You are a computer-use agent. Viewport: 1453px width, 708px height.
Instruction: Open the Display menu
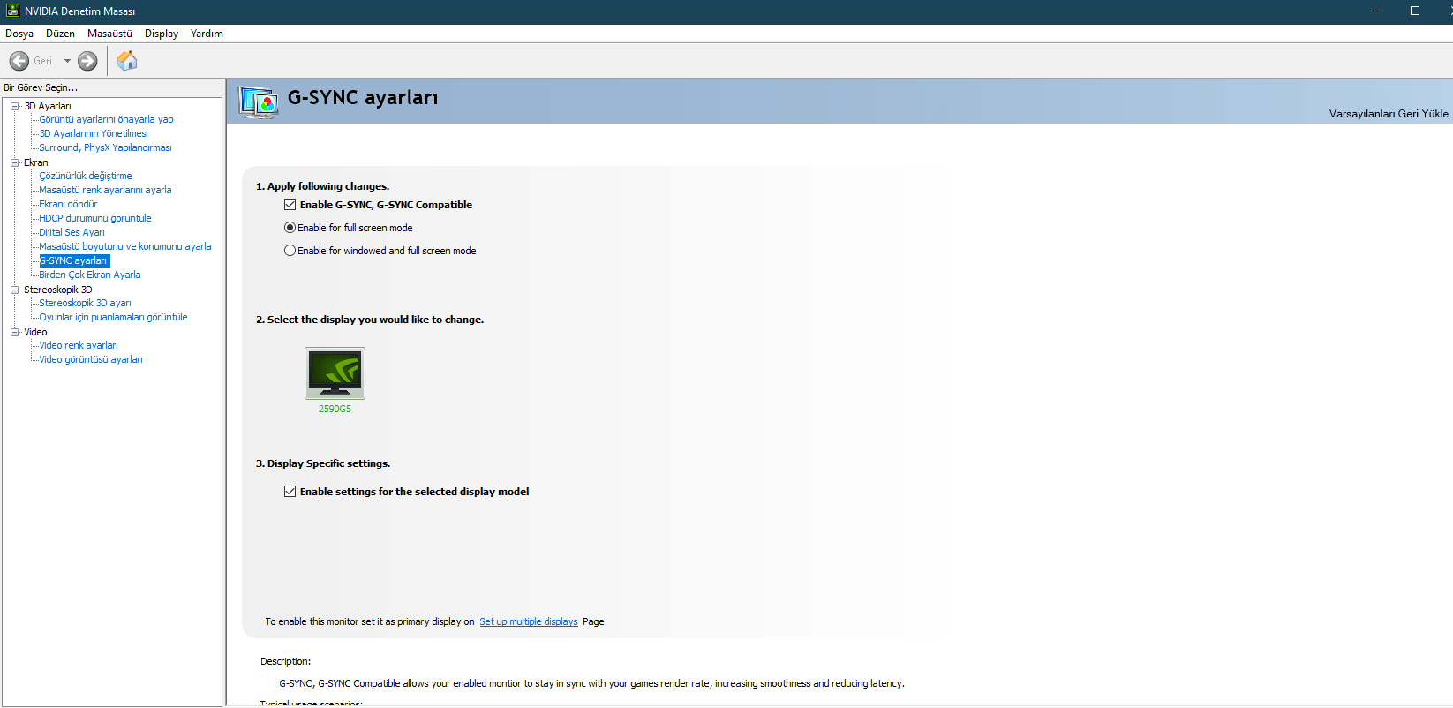click(x=162, y=34)
